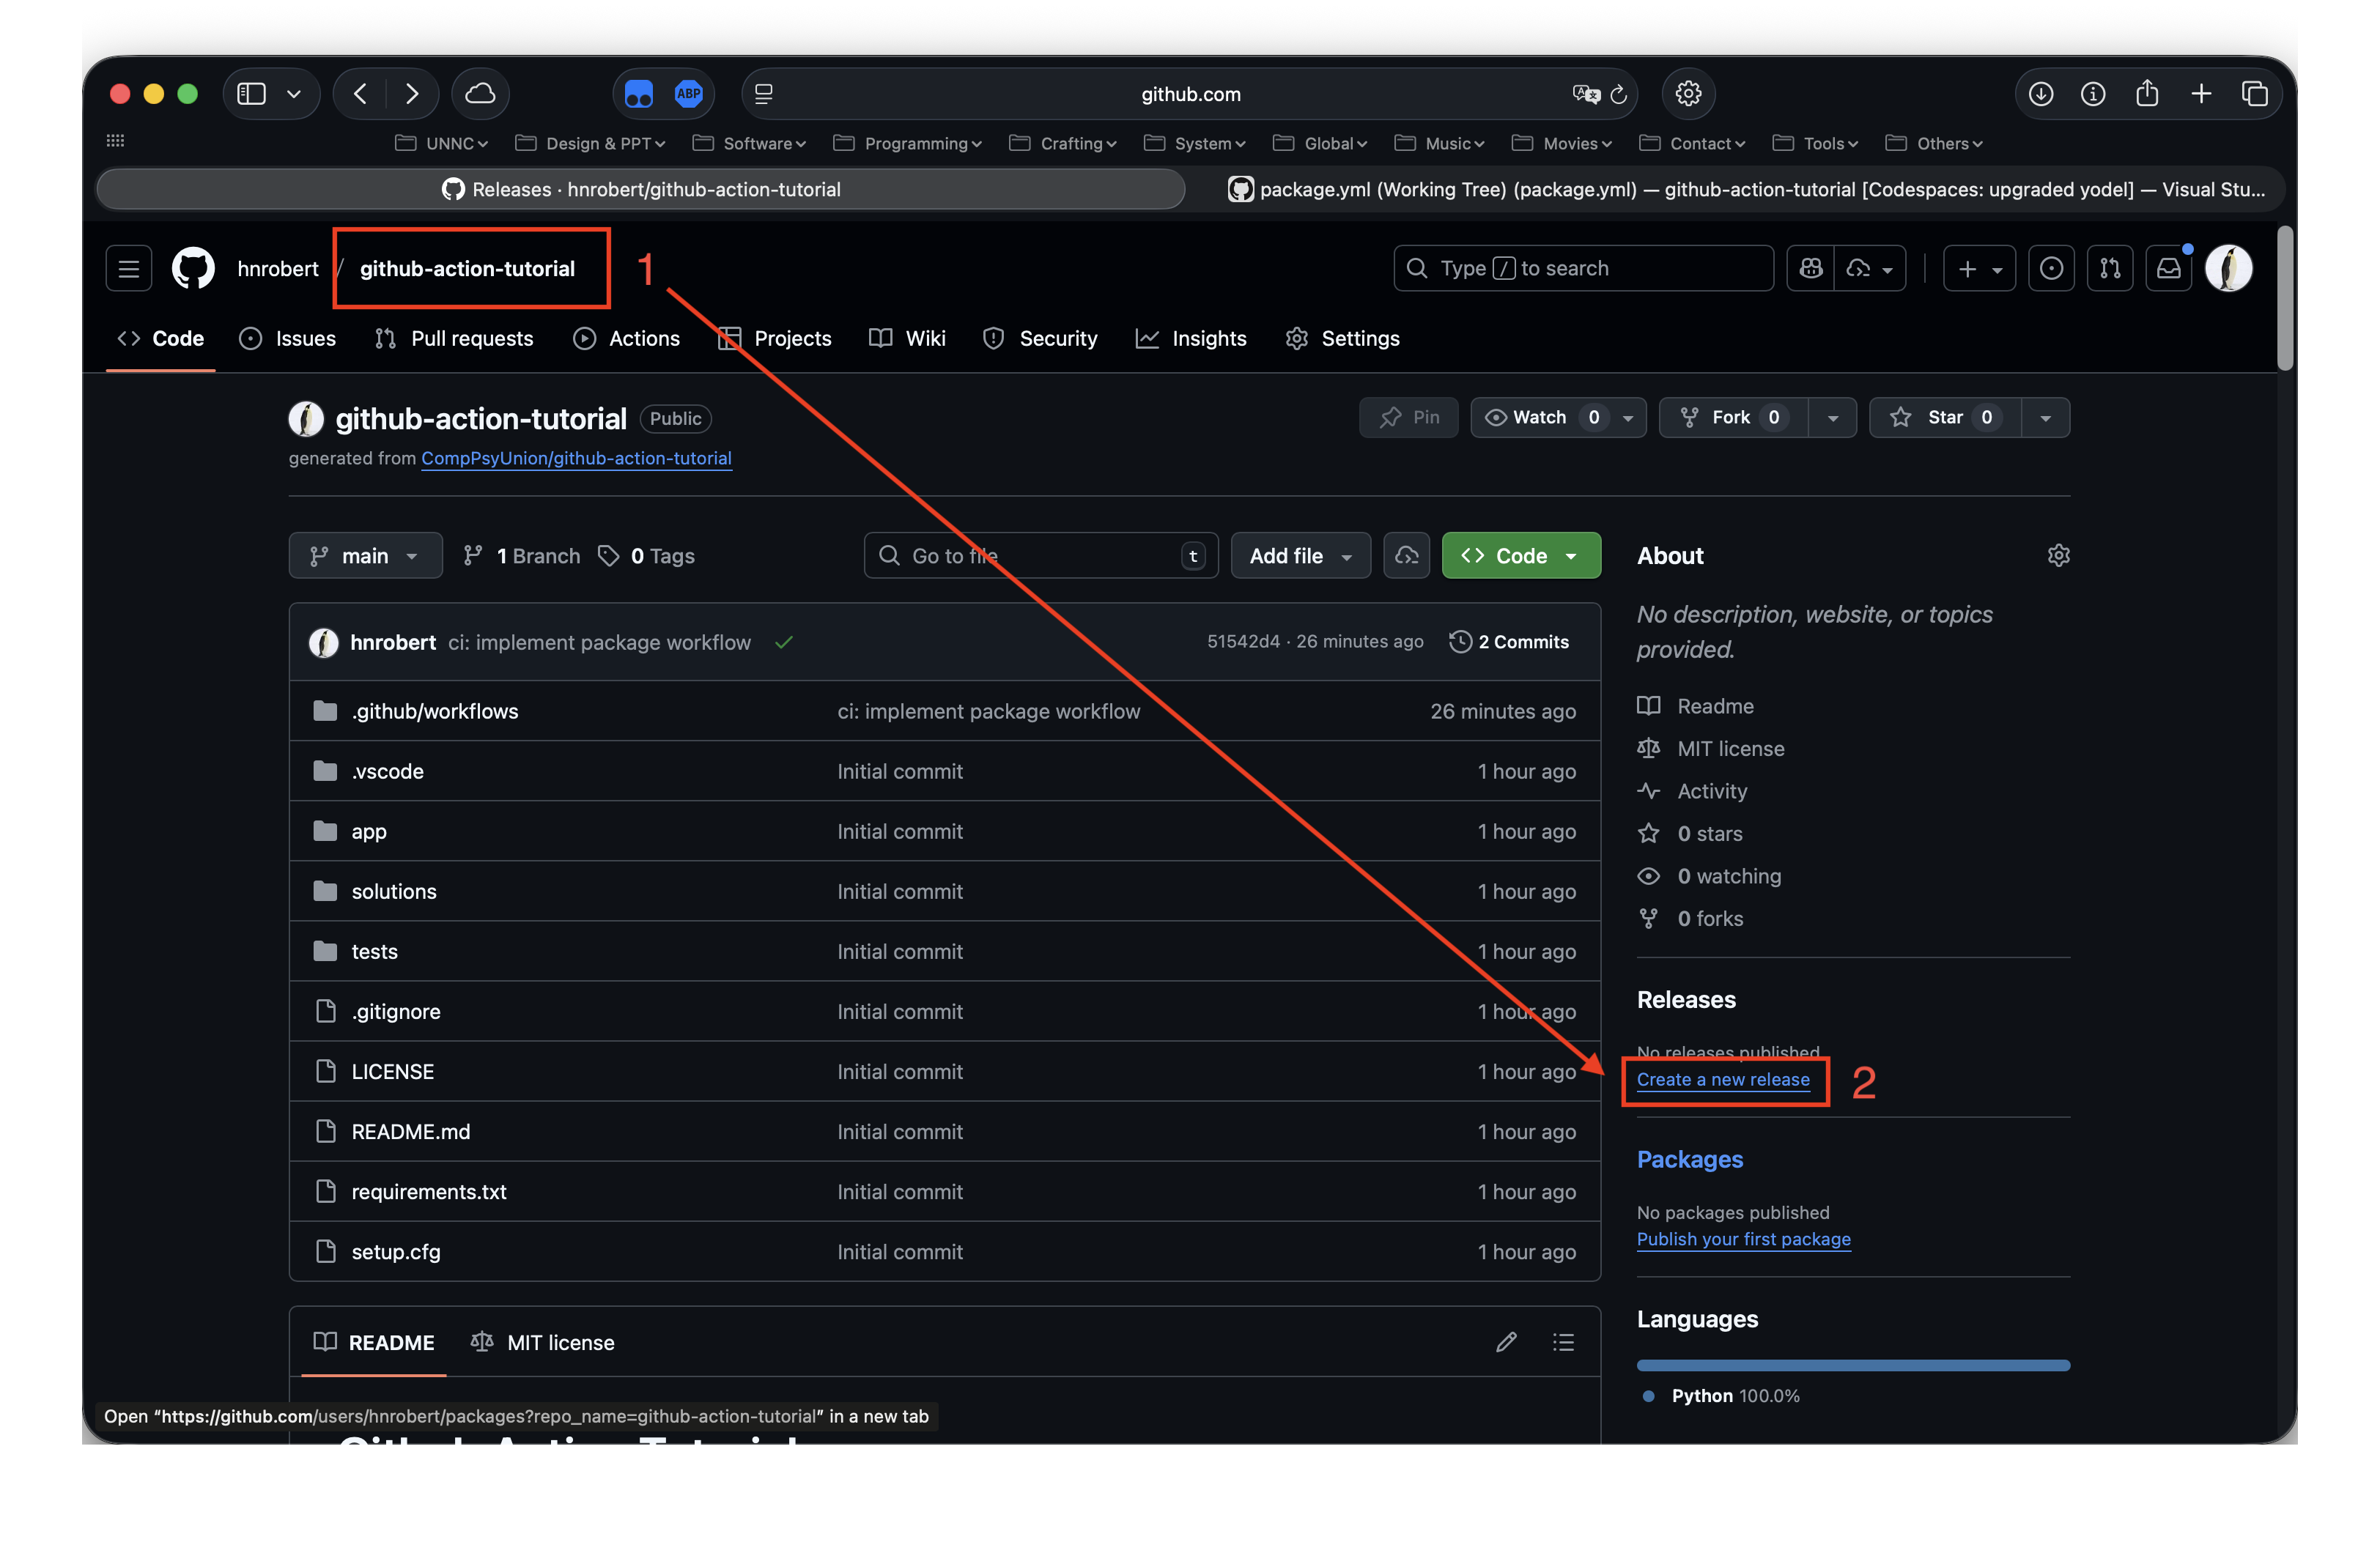Expand the Safari sidebar options chevron

coord(294,94)
